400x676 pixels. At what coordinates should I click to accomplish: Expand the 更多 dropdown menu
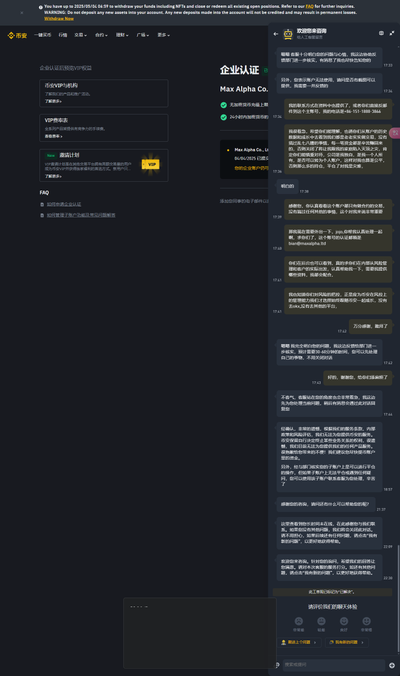tap(164, 35)
